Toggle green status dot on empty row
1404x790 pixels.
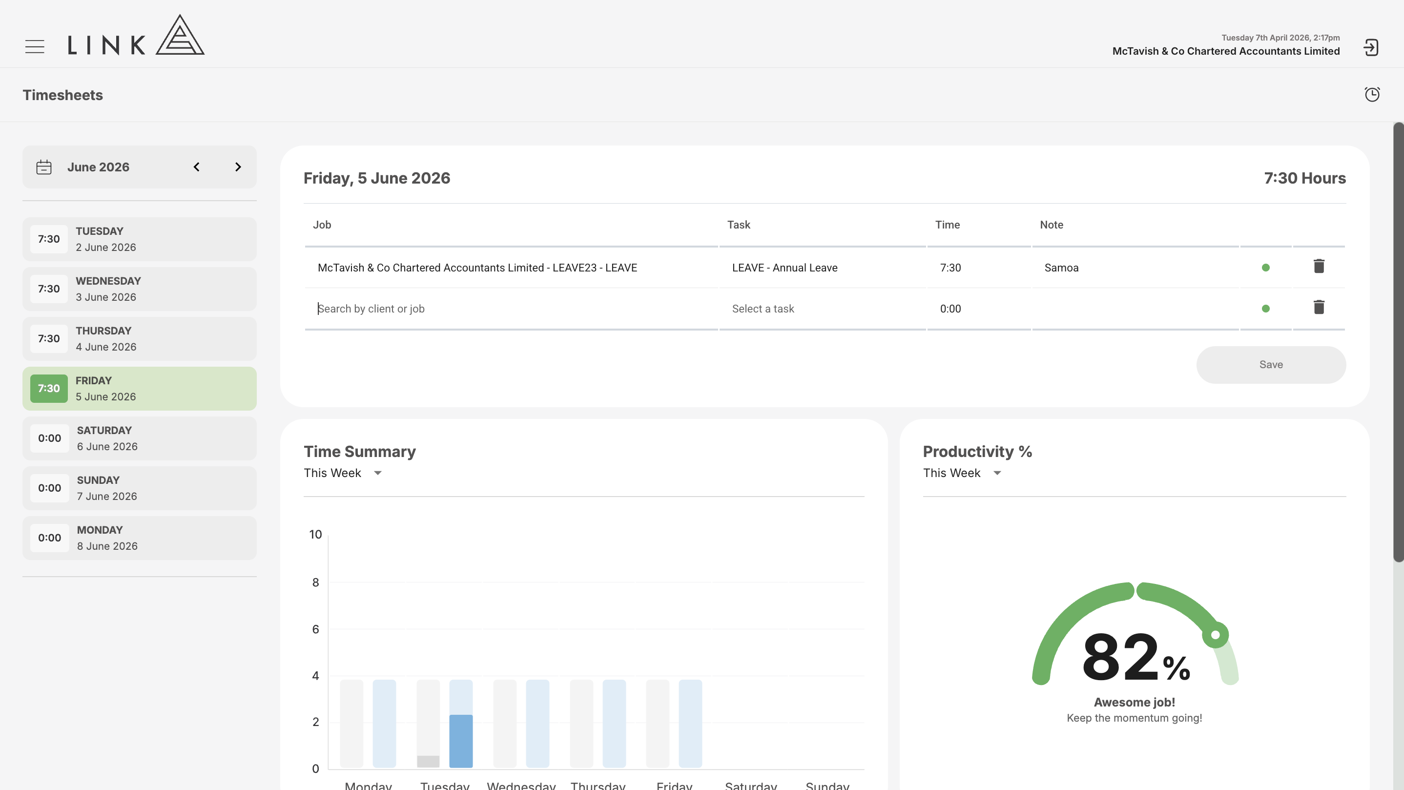pos(1265,309)
